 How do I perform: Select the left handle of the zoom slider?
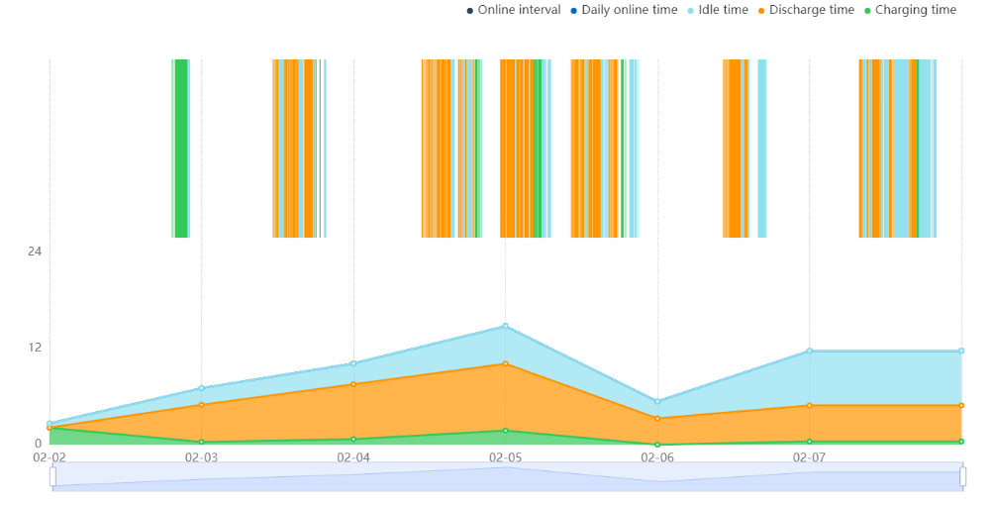point(52,476)
